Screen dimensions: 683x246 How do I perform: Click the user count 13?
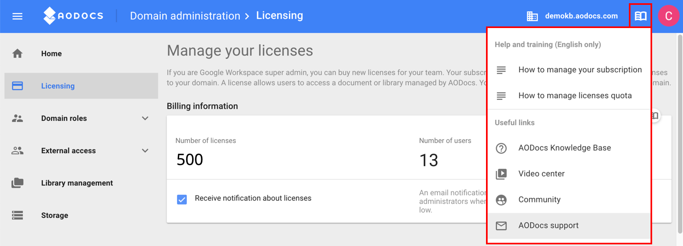(x=429, y=160)
